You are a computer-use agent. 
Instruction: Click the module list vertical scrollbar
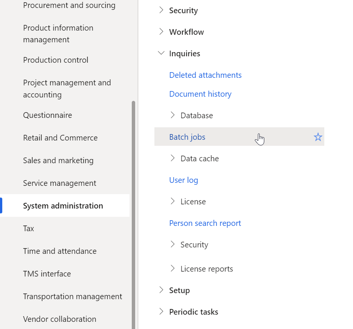133,215
